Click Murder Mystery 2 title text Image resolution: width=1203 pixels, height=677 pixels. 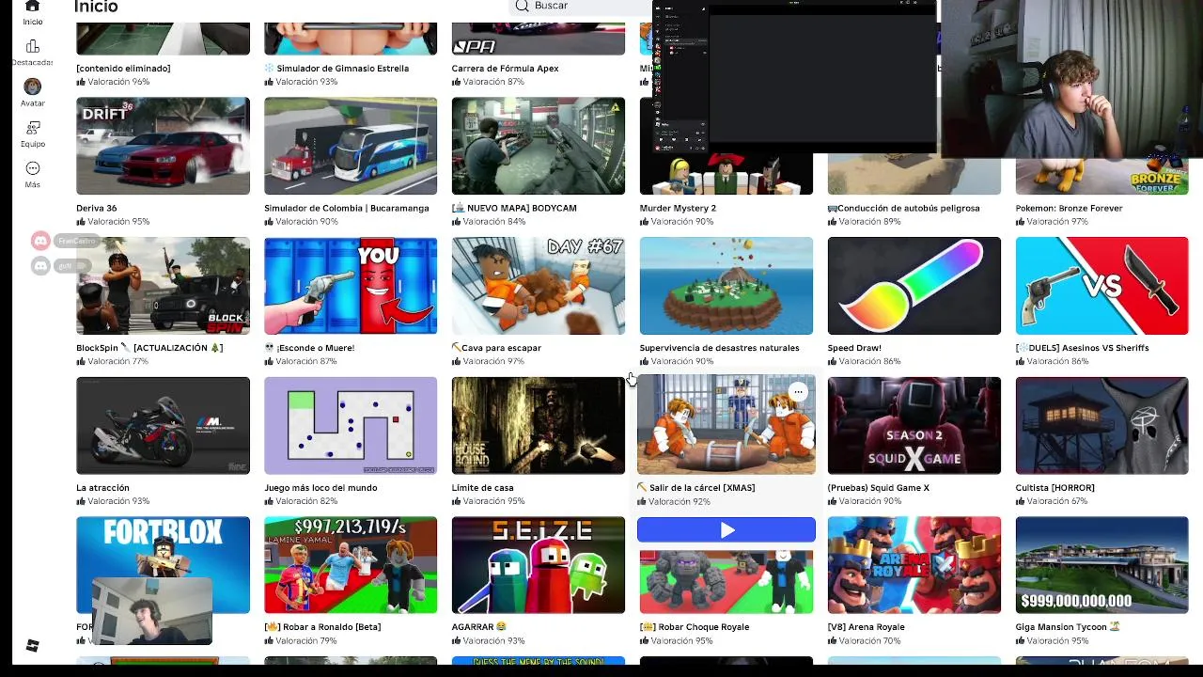tap(678, 209)
